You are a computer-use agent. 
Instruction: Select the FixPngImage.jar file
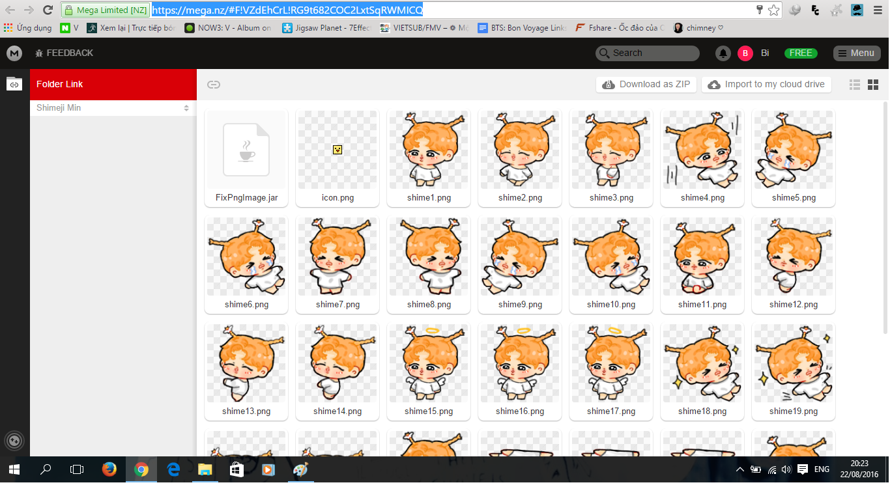click(246, 158)
